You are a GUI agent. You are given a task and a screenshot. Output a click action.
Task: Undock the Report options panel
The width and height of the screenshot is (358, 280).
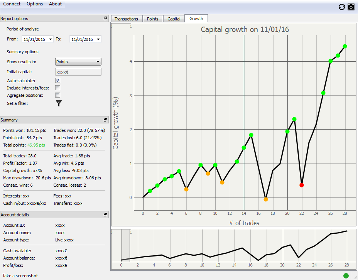[x=105, y=19]
